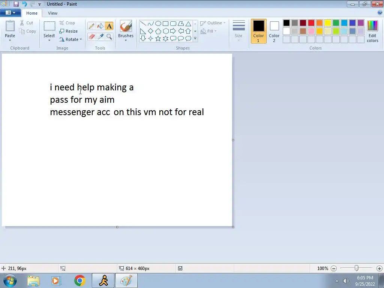Activate Color 2 background button
Viewport: 384px width, 288px height.
coord(274,31)
